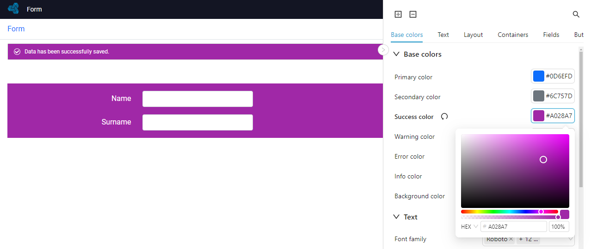Image resolution: width=591 pixels, height=249 pixels.
Task: Click the saturation gradient area in picker
Action: coord(515,171)
